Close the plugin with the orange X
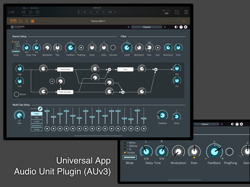 pos(184,21)
